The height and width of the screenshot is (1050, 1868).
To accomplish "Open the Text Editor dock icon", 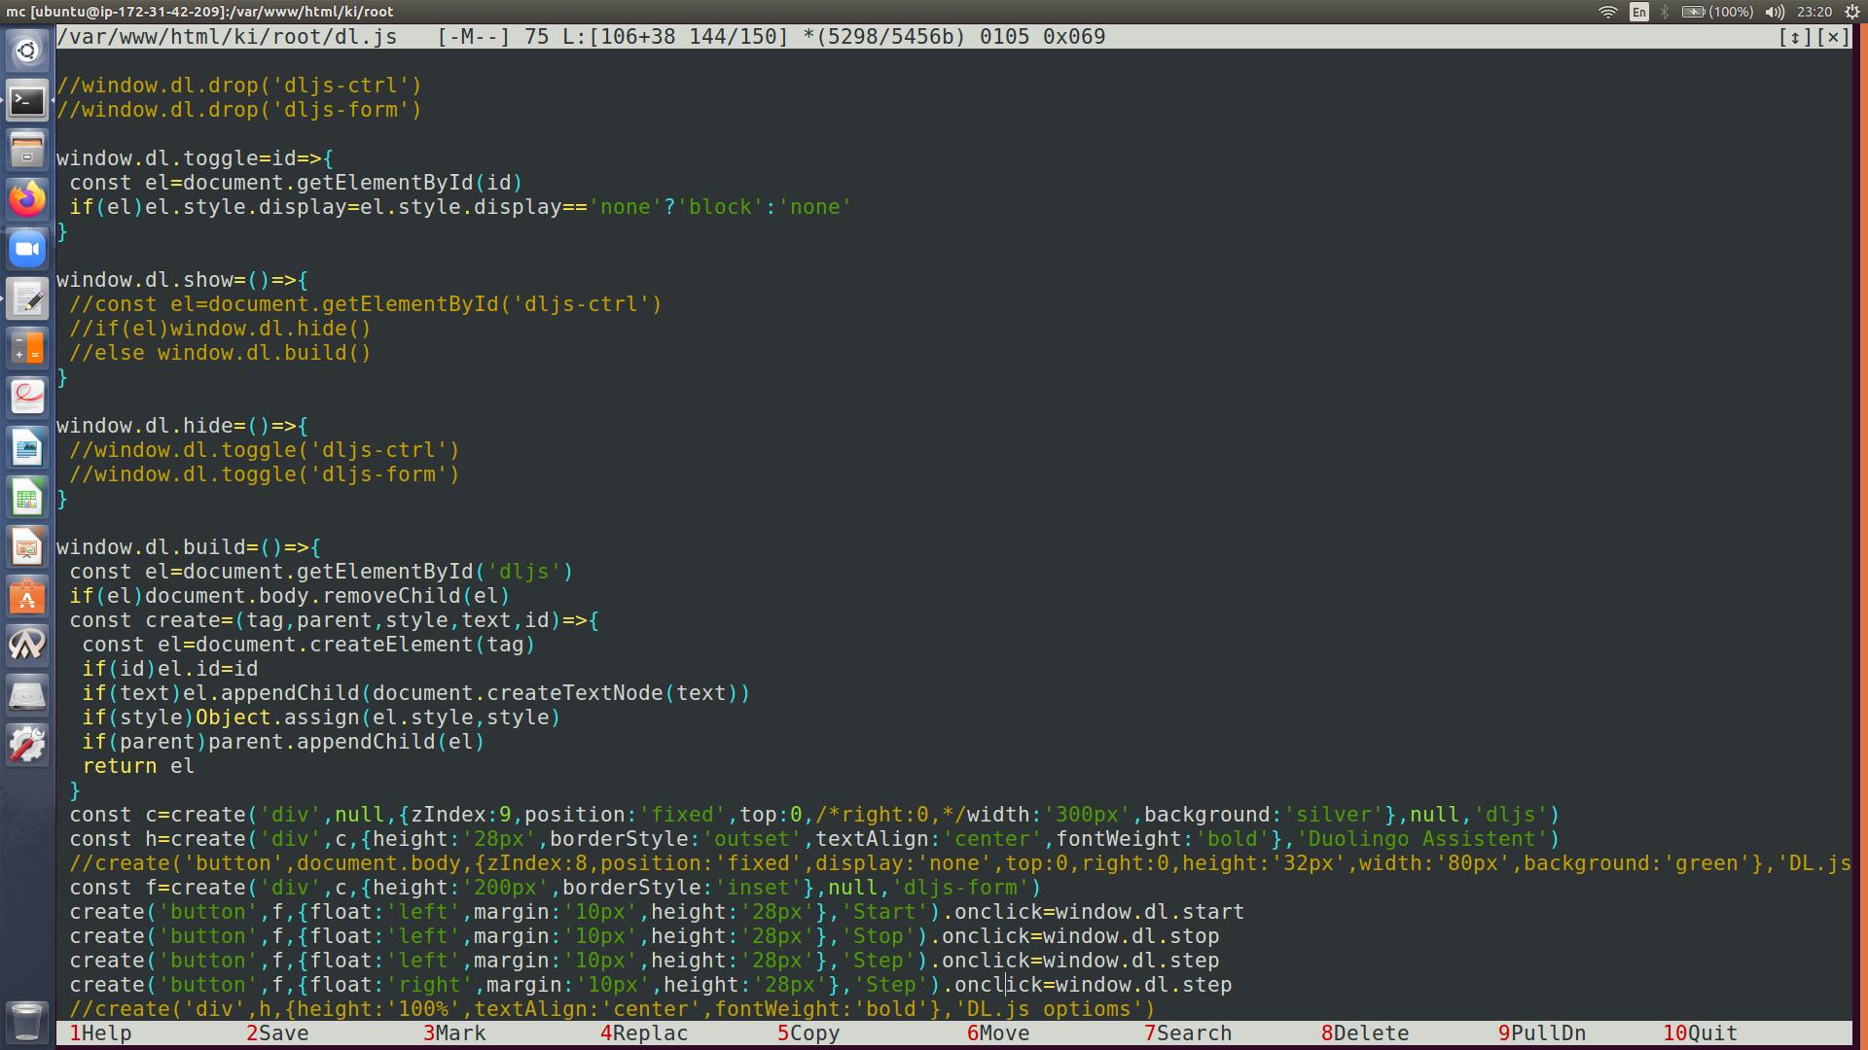I will [27, 298].
